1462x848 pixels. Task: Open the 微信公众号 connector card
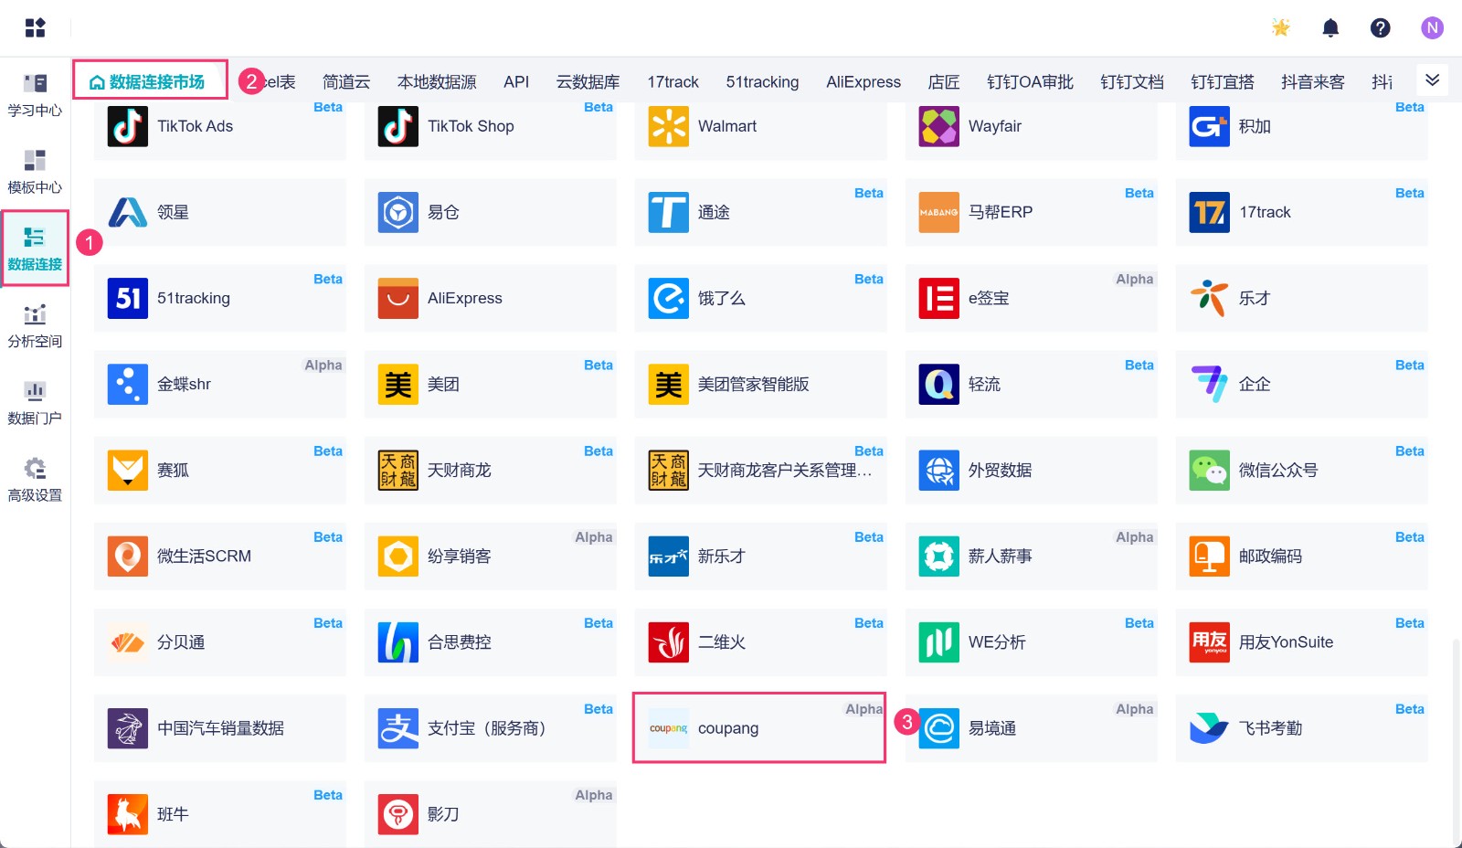point(1301,471)
